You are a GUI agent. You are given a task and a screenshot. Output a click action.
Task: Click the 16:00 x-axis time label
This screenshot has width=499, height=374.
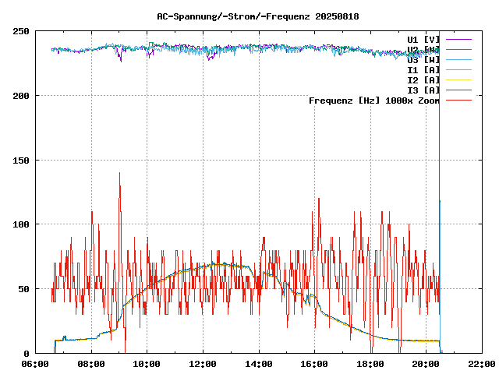click(x=314, y=364)
